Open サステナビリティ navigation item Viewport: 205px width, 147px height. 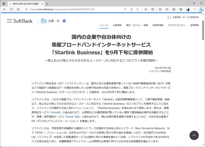(x=177, y=25)
